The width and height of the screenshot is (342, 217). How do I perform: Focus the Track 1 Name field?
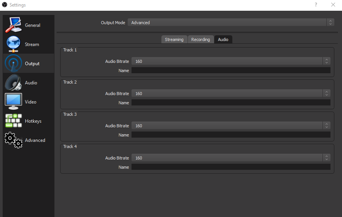pyautogui.click(x=231, y=71)
